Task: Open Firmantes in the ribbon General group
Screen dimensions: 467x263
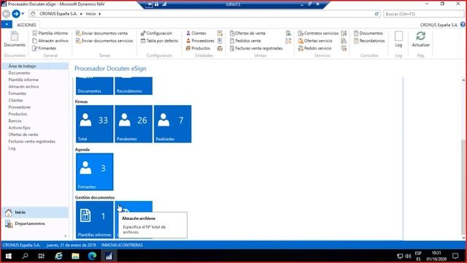Action: tap(44, 48)
